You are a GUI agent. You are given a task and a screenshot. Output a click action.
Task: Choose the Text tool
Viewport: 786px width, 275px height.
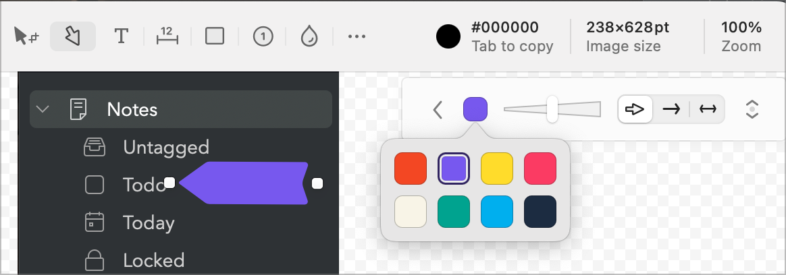click(x=122, y=36)
